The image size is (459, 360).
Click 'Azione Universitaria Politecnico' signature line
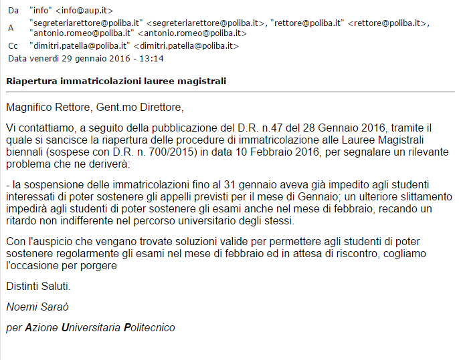pyautogui.click(x=100, y=327)
